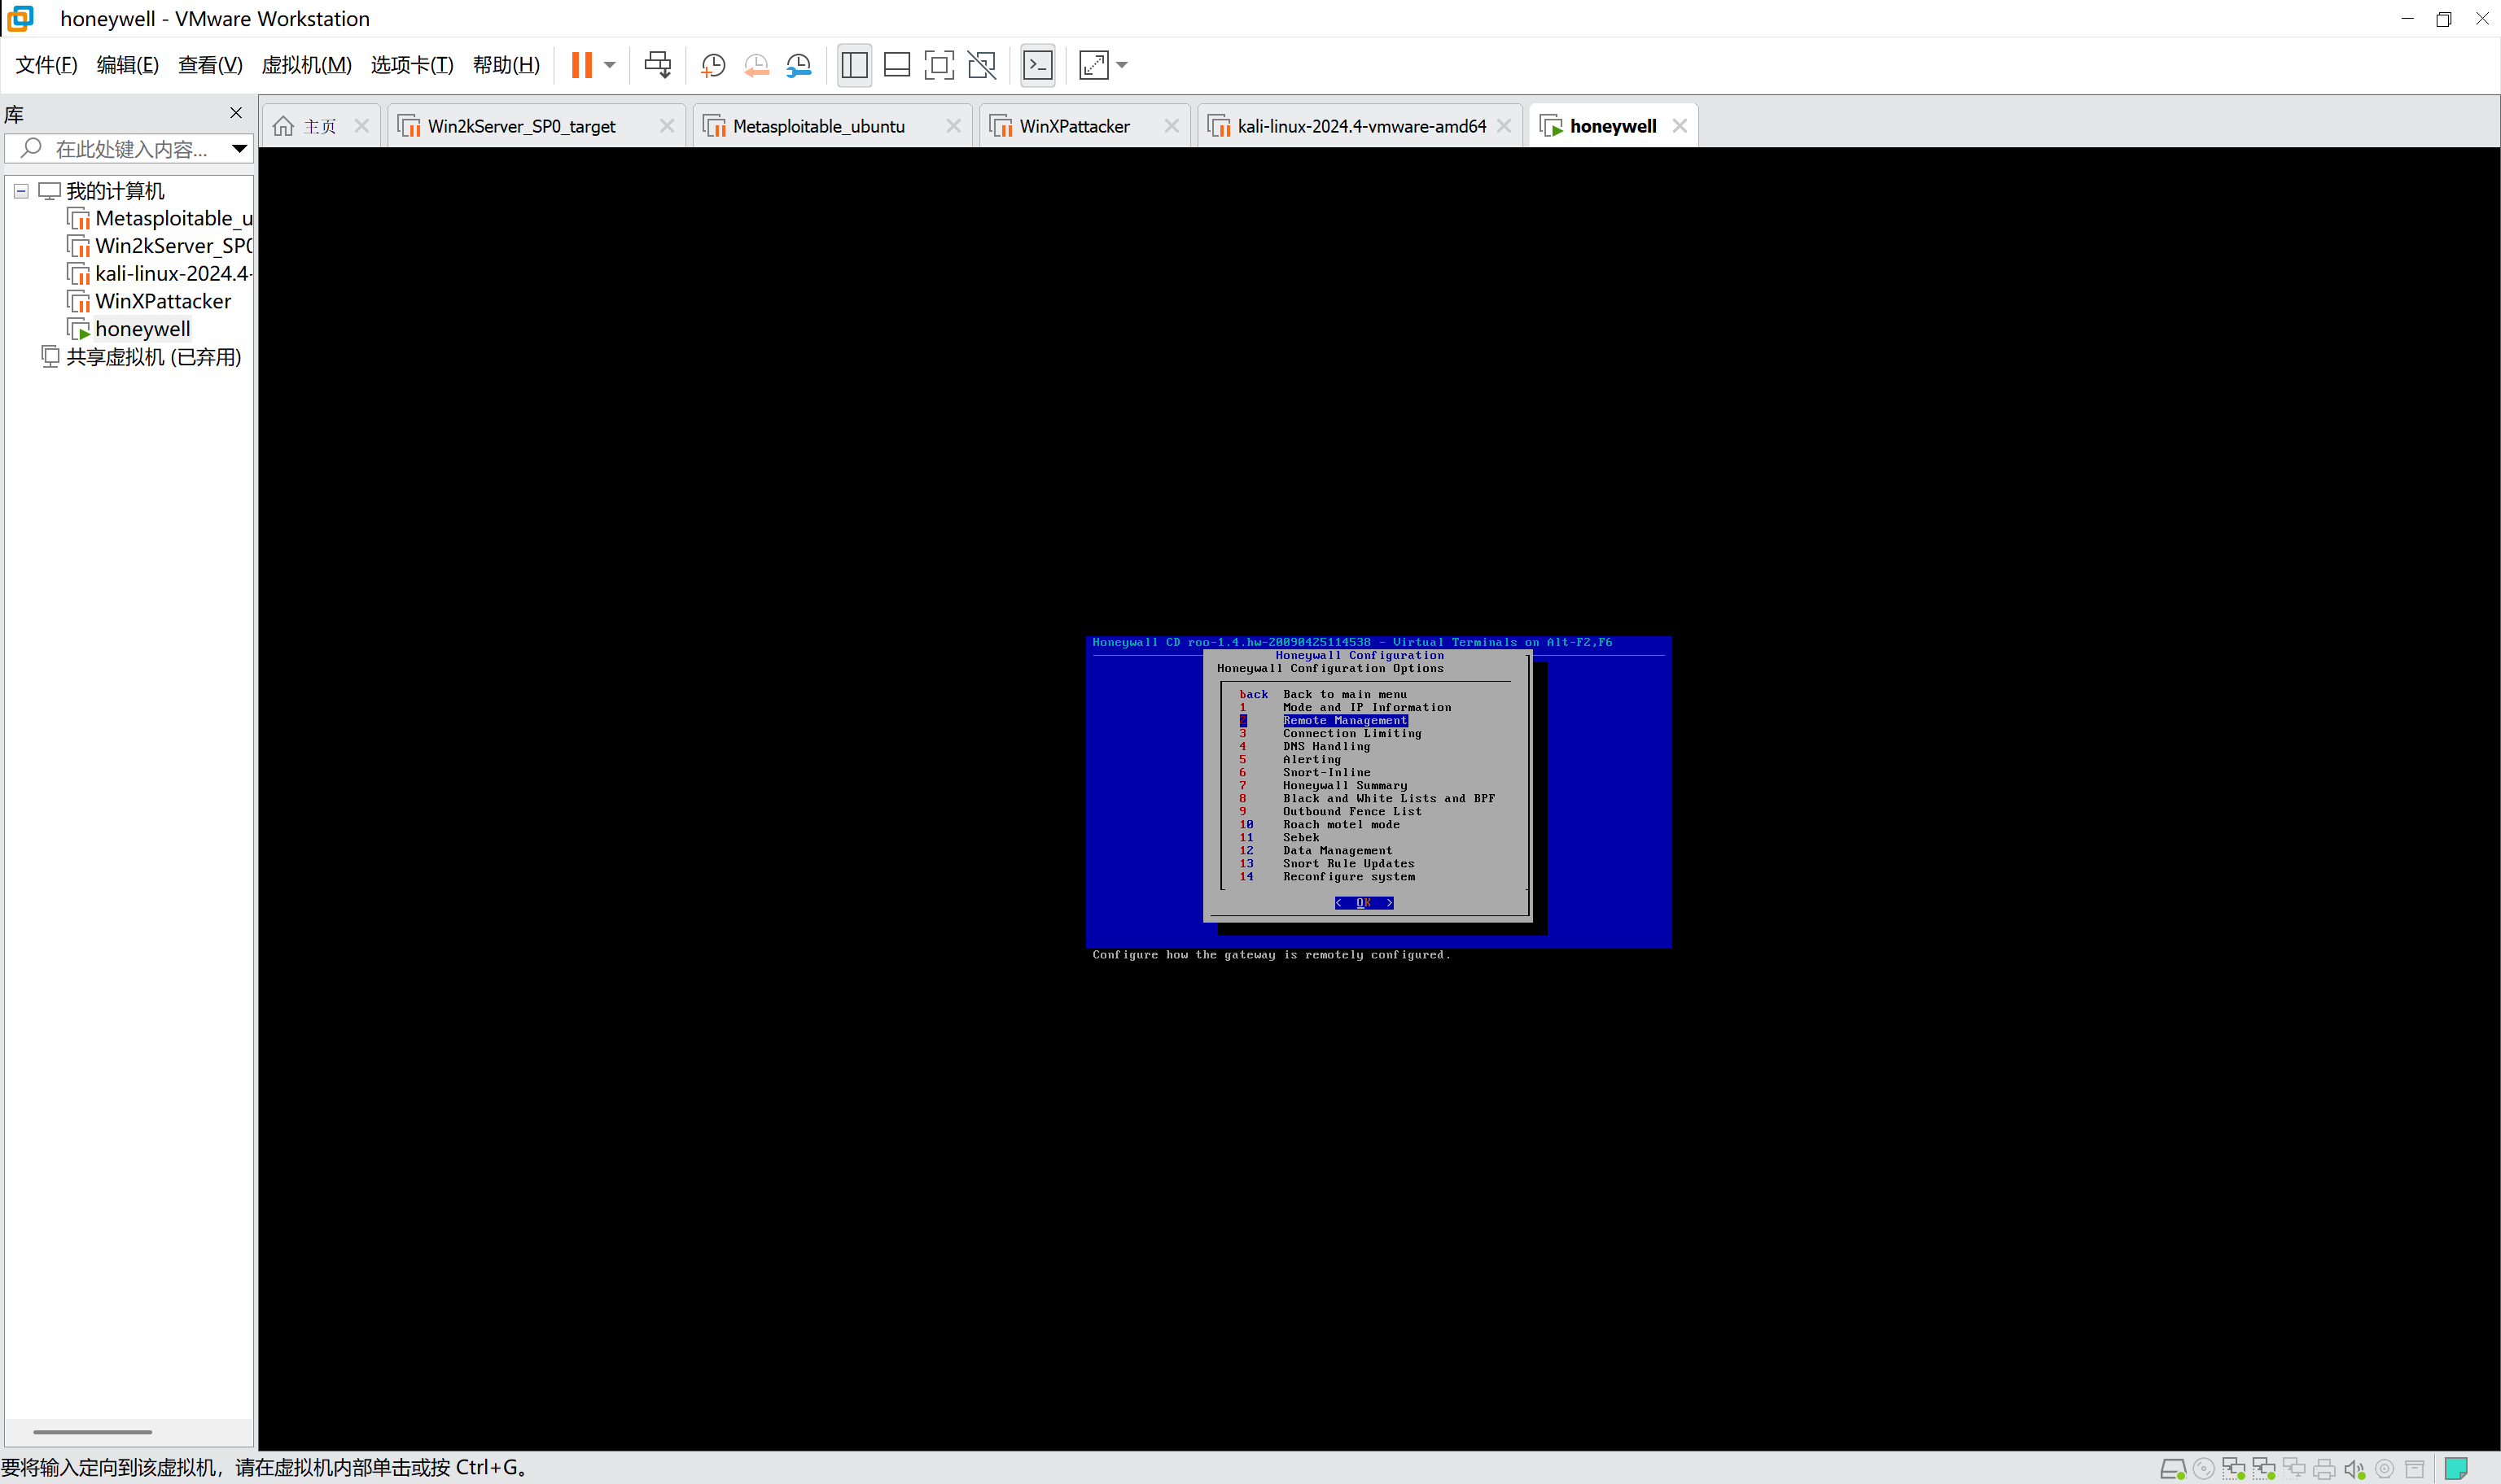Viewport: 2501px width, 1484px height.
Task: Open the console view icon
Action: point(1037,65)
